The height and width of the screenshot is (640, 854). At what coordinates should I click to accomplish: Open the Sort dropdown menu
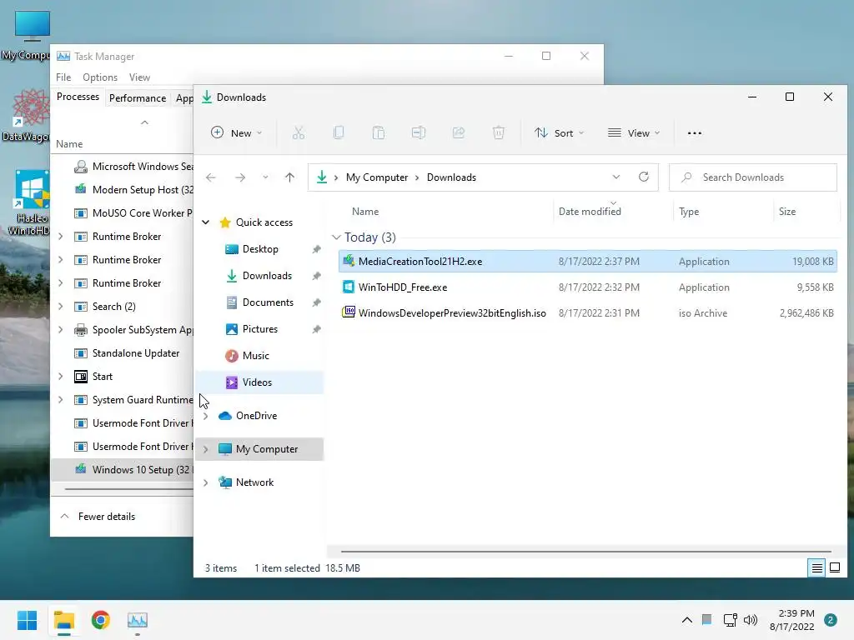(x=560, y=132)
